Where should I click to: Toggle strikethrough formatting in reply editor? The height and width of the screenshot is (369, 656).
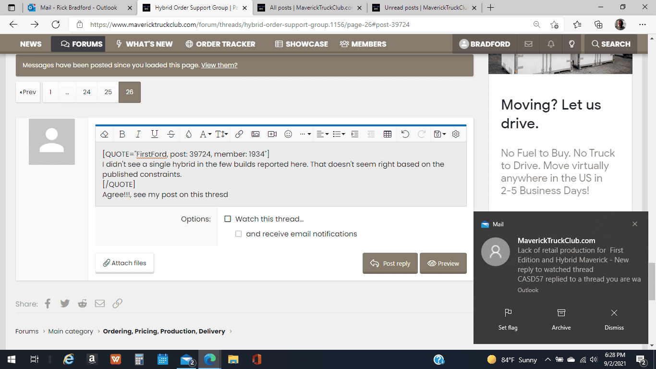click(171, 135)
